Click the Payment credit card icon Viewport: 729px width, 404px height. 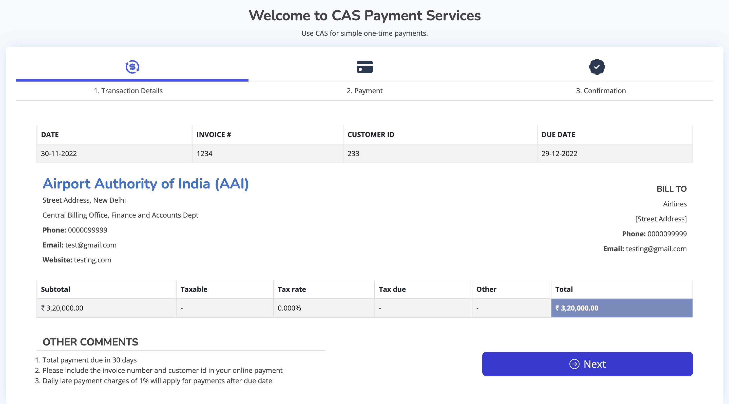click(x=364, y=67)
